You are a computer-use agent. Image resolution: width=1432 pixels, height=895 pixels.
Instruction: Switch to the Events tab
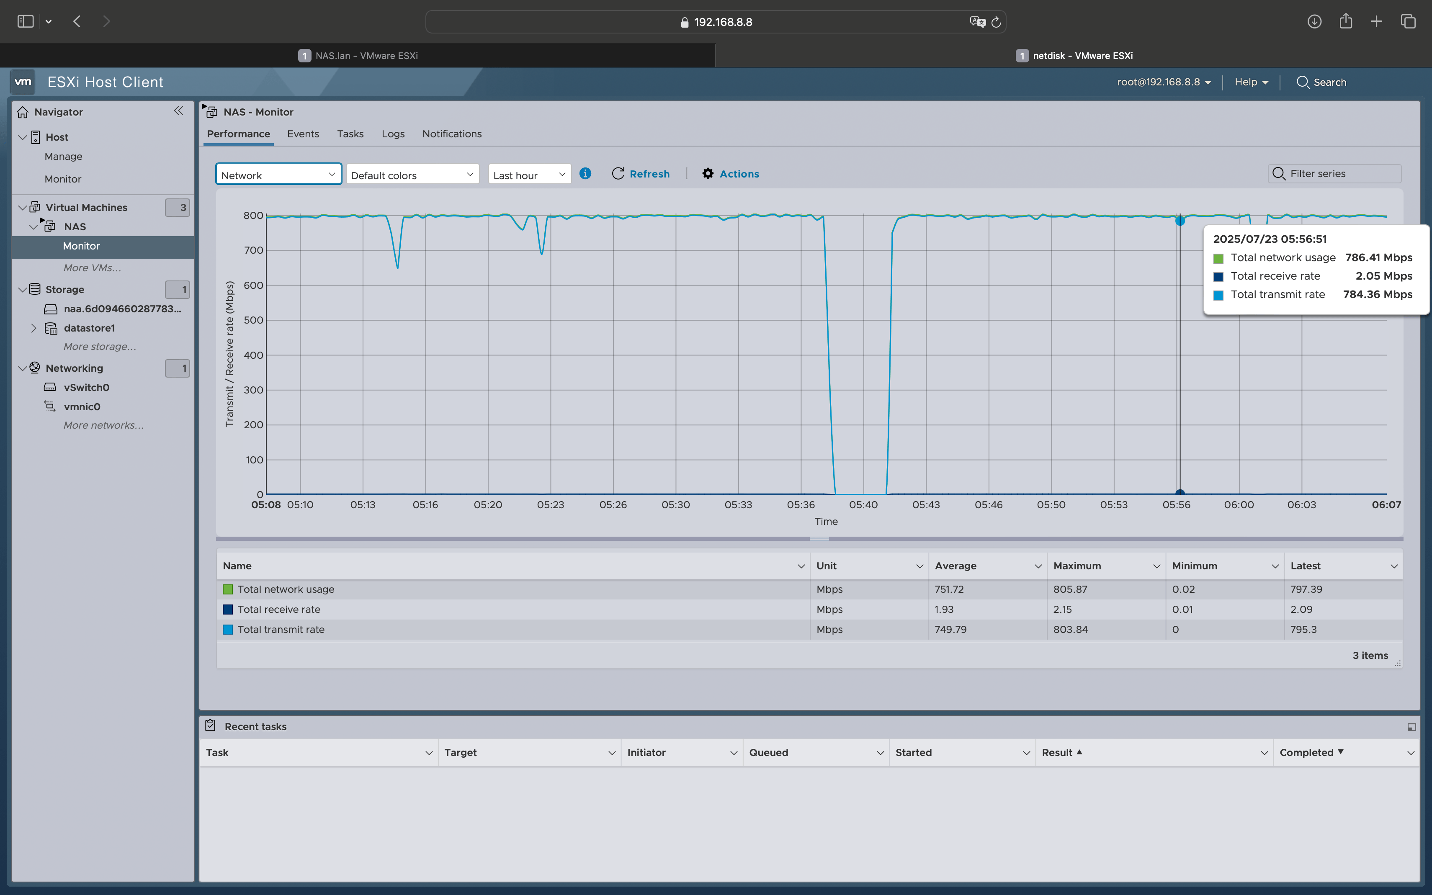[x=302, y=134]
